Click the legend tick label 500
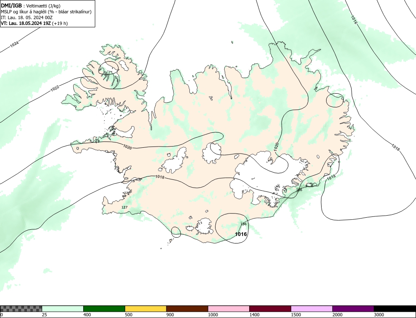This screenshot has width=416, height=318. (x=129, y=315)
